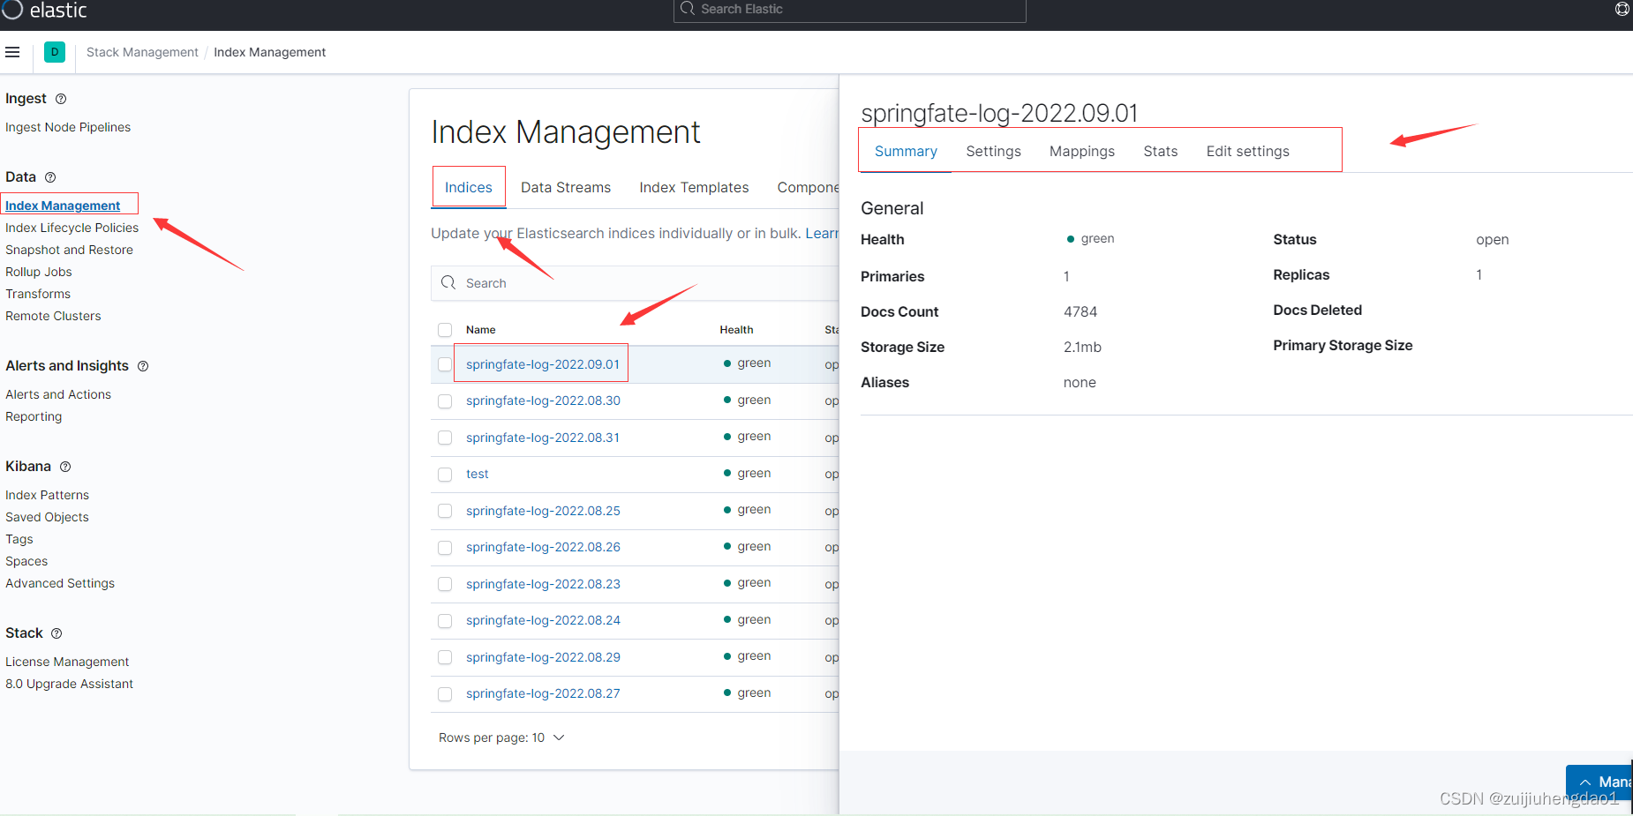
Task: Open the Mappings tab in index flyout
Action: (1082, 151)
